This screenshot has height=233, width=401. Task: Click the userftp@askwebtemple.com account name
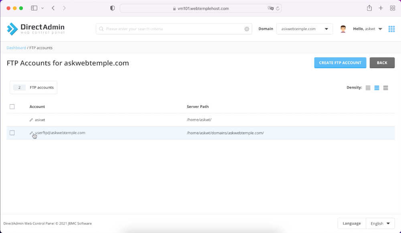60,133
